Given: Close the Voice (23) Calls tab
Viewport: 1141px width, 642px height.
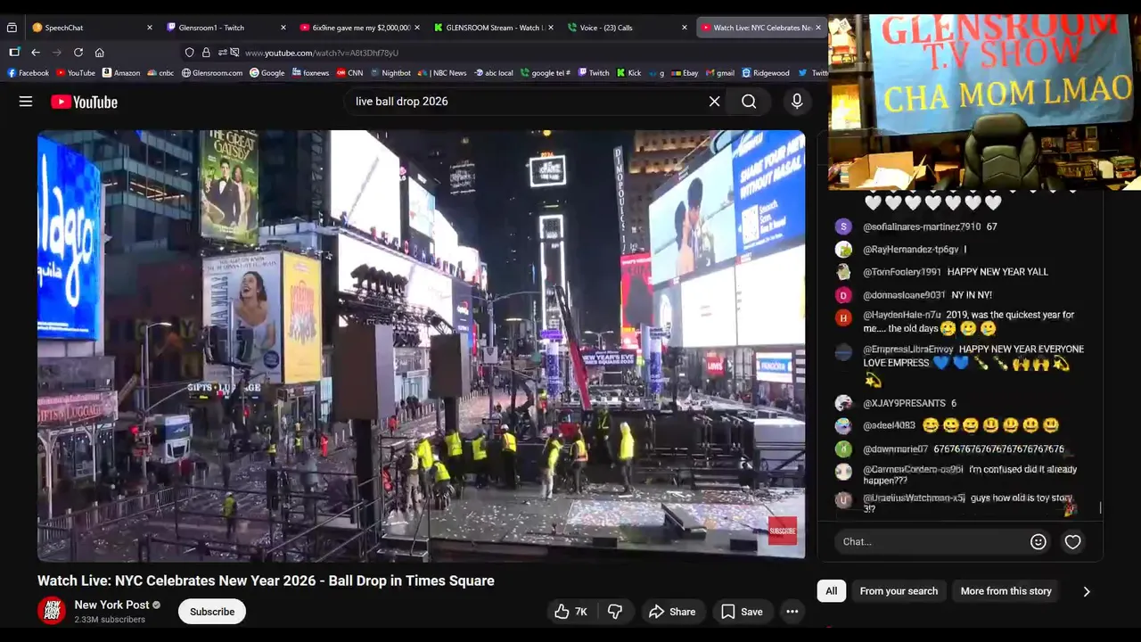Looking at the screenshot, I should 685,28.
